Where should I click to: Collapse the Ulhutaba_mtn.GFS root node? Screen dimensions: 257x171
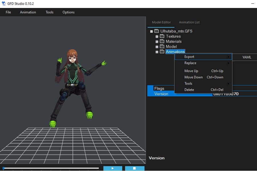151,31
